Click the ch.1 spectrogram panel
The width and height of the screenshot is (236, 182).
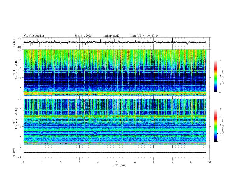(115, 73)
